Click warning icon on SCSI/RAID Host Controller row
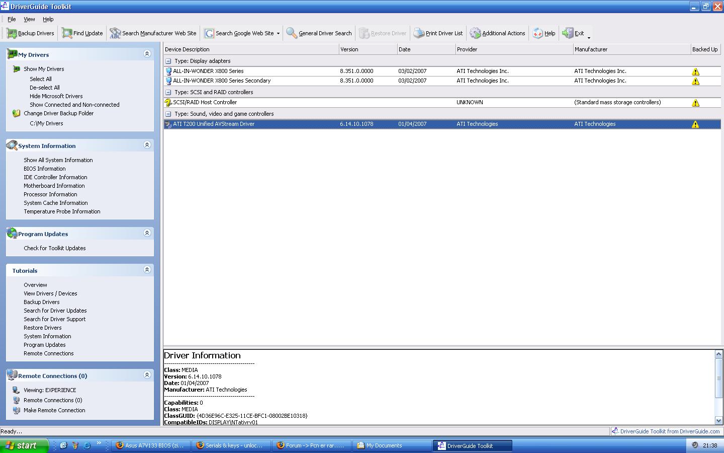This screenshot has width=724, height=453. [695, 103]
